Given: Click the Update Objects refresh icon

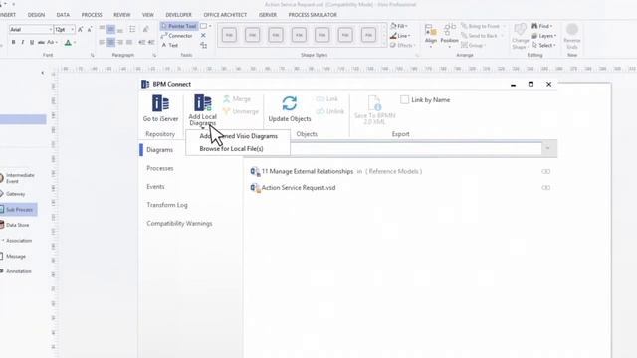Looking at the screenshot, I should 290,103.
